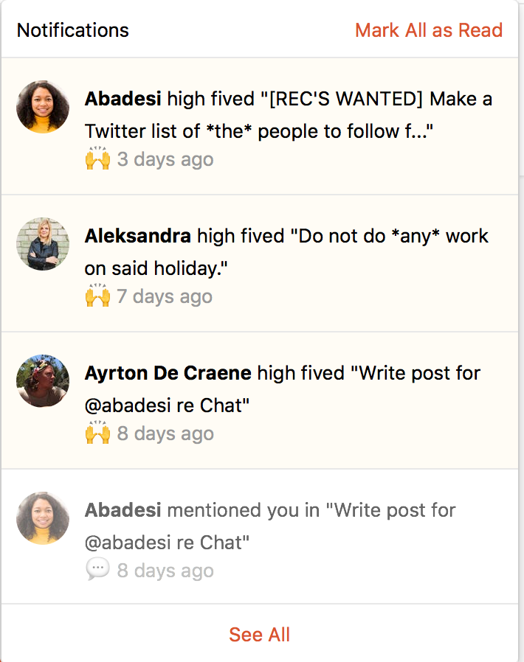Click the "8 days ago" timestamp under Abadesi's mention

coord(165,571)
